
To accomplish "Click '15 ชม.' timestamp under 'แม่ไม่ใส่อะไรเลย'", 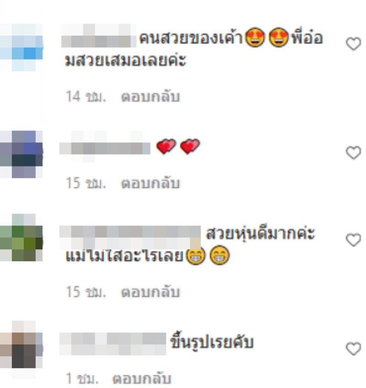I will (x=86, y=292).
